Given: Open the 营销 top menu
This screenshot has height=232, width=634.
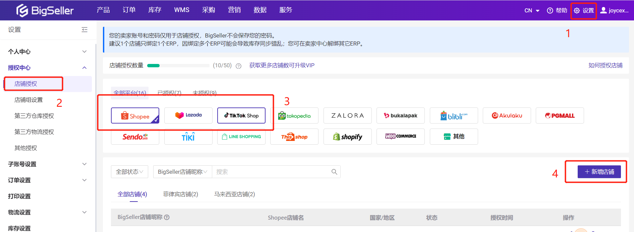Looking at the screenshot, I should click(234, 10).
